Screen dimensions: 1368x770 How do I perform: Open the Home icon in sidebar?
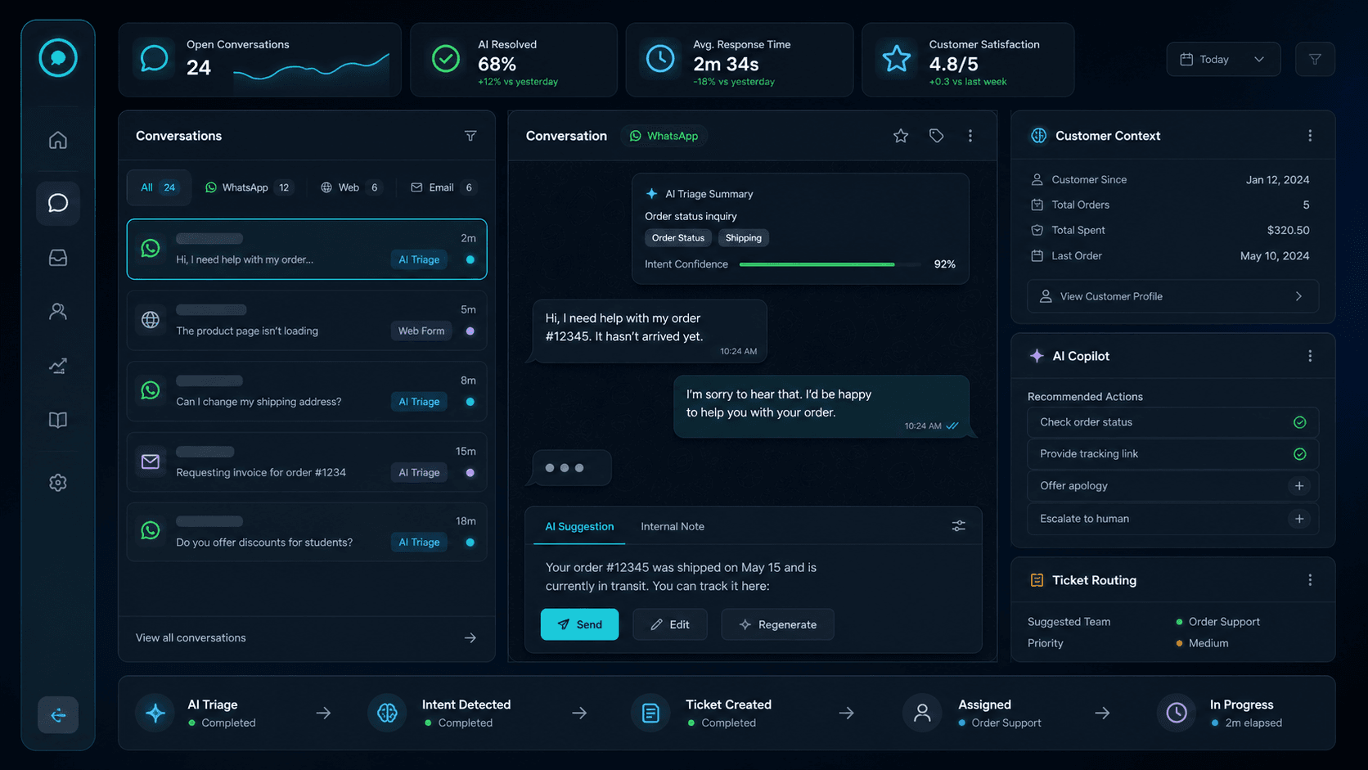tap(57, 140)
